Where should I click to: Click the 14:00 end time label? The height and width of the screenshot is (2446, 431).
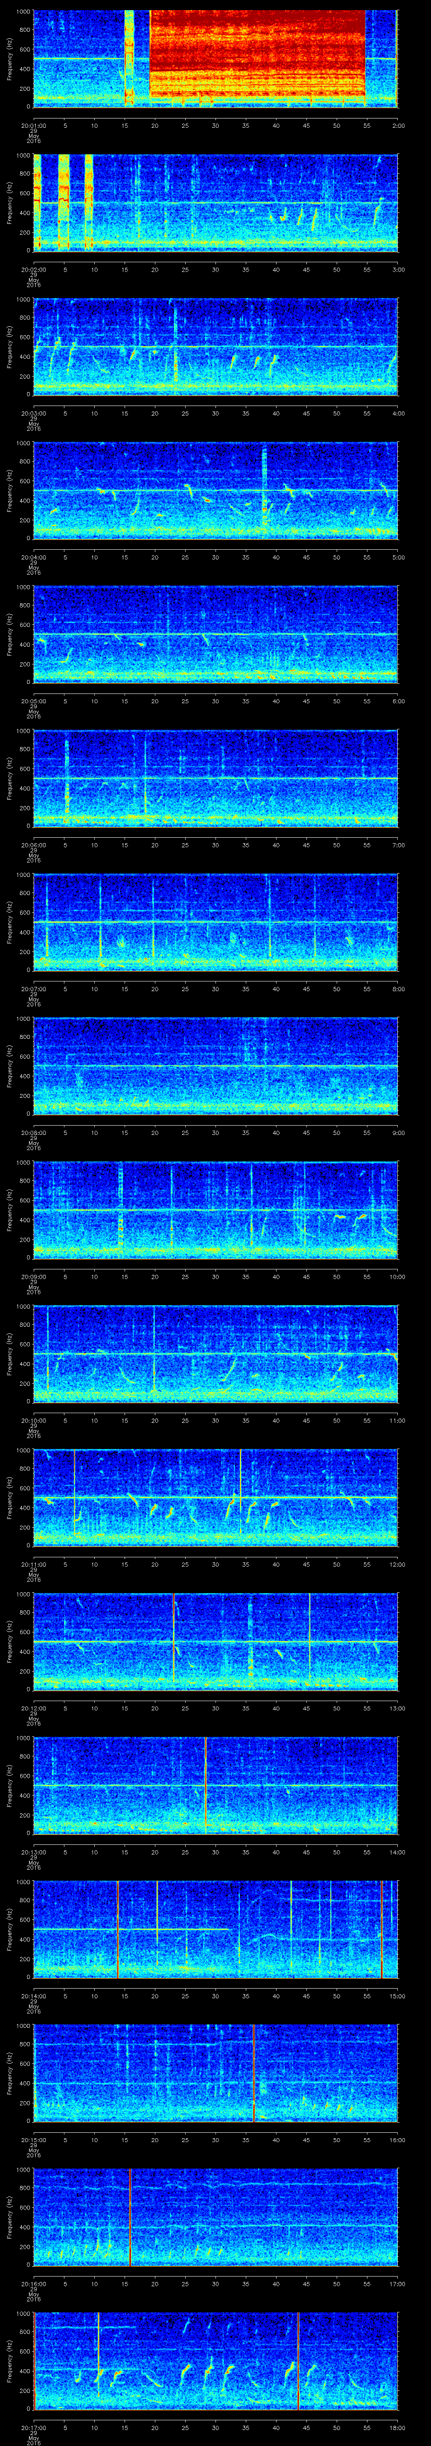tap(397, 1852)
